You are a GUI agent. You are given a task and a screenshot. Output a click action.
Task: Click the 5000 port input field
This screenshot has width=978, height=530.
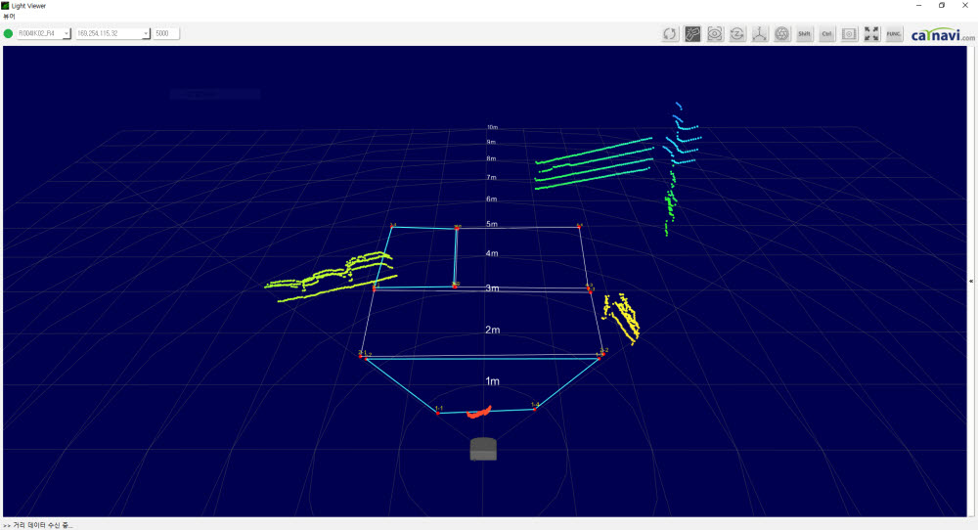pos(165,33)
